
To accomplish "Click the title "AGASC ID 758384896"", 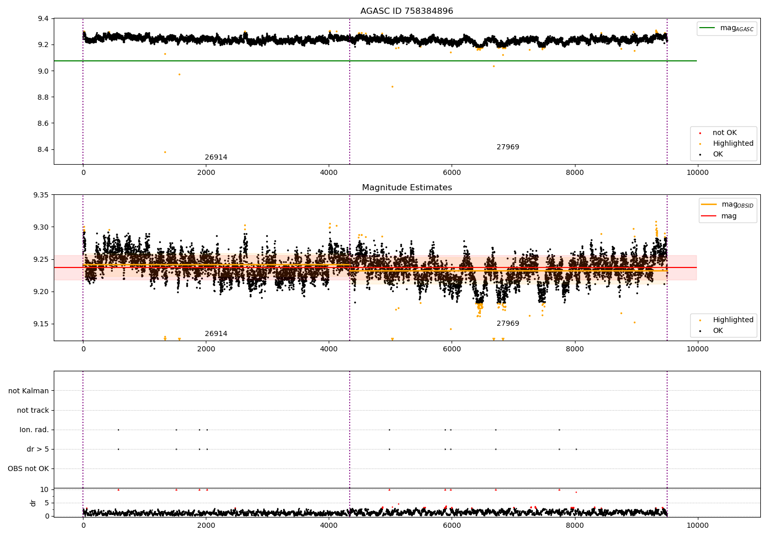I will pos(407,11).
